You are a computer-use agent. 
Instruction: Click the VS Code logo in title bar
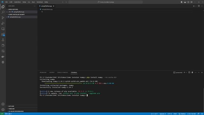[x=2, y=2]
